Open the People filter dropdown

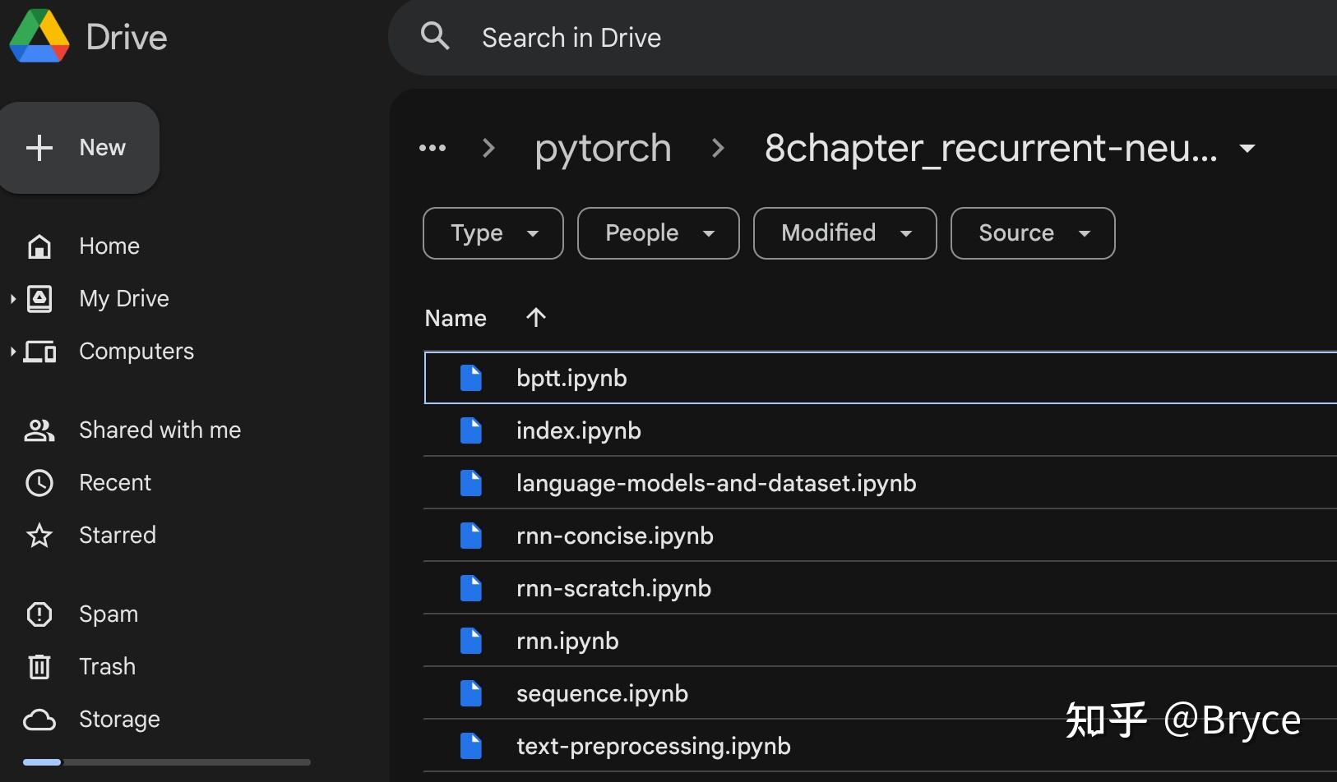click(x=658, y=232)
